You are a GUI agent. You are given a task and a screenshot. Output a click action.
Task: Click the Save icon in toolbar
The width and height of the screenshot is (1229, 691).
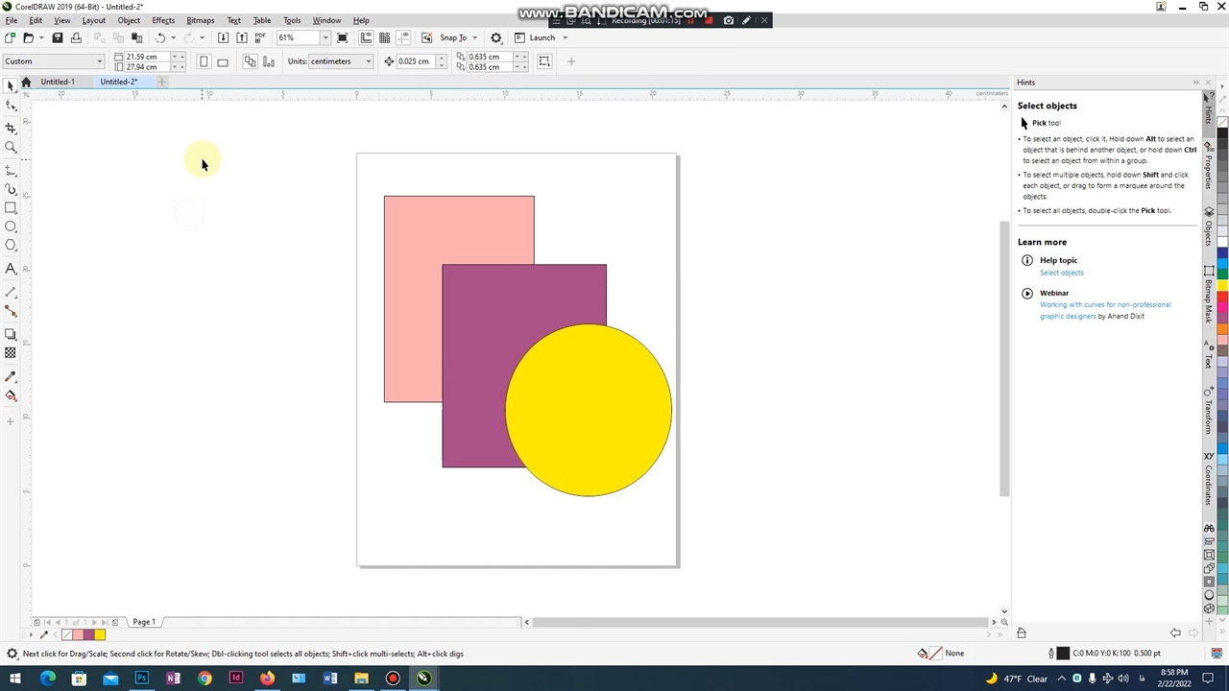(x=58, y=37)
